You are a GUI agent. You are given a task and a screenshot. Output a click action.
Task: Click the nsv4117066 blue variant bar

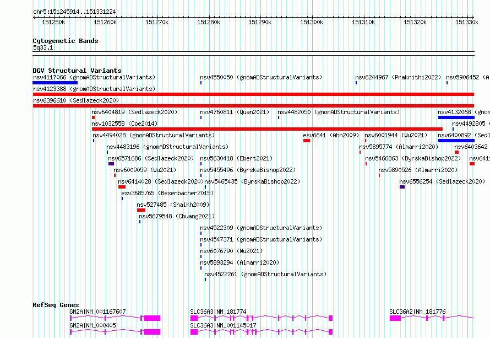coord(55,83)
